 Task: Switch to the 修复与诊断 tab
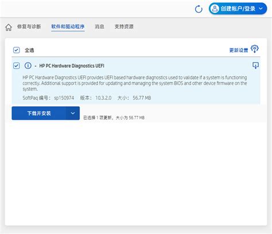click(x=29, y=26)
